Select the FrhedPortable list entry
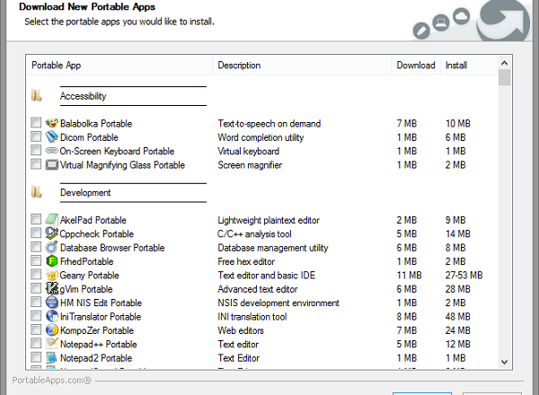This screenshot has height=395, width=539. pyautogui.click(x=89, y=261)
